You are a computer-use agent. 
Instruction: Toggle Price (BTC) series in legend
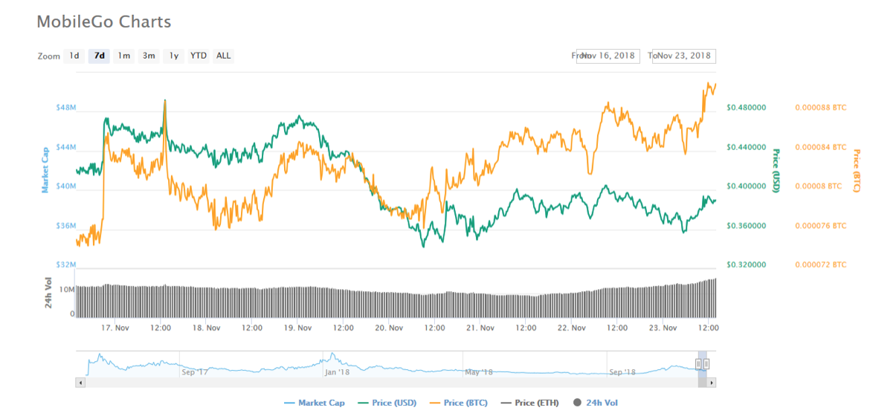coord(460,403)
